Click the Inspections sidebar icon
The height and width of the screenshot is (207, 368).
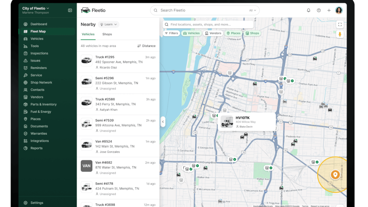tap(26, 53)
